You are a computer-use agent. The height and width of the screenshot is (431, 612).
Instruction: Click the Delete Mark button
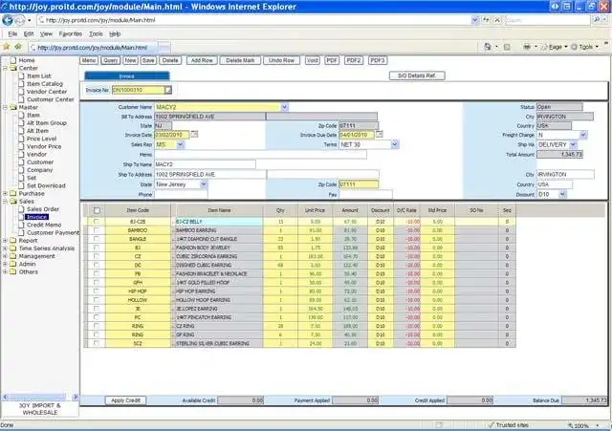point(240,60)
